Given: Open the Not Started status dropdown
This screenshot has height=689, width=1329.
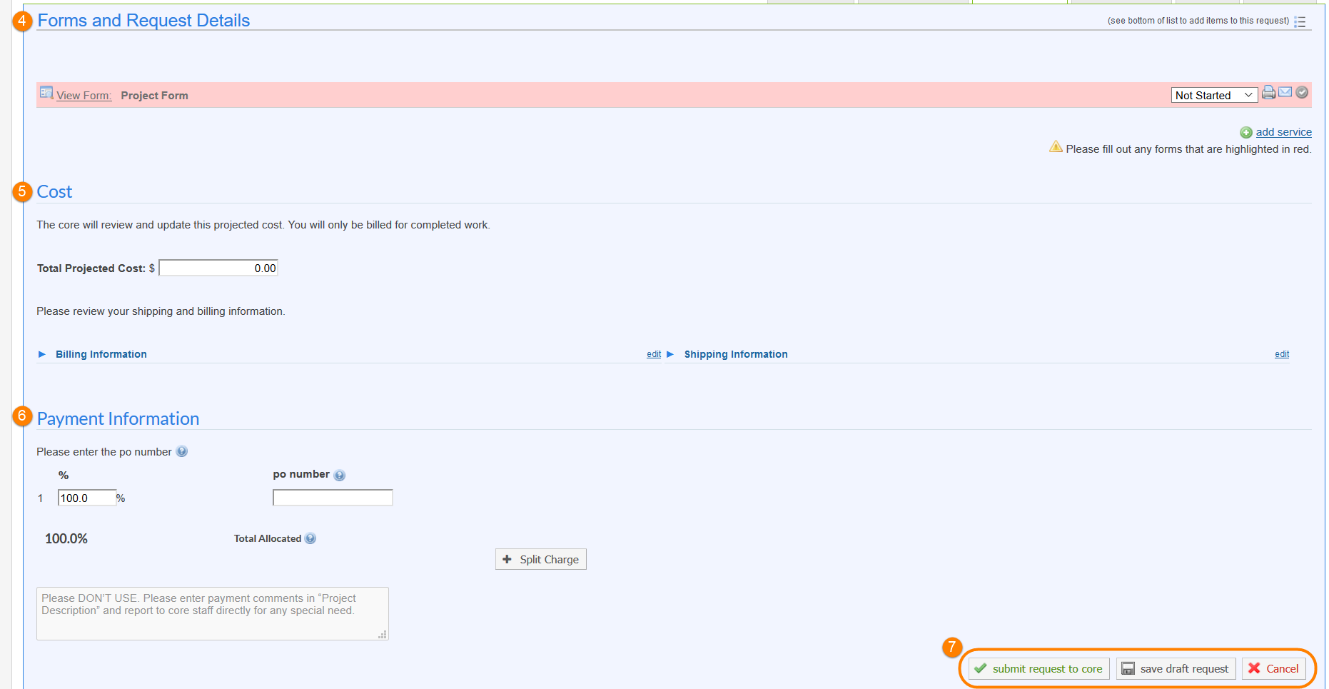Looking at the screenshot, I should coord(1213,96).
